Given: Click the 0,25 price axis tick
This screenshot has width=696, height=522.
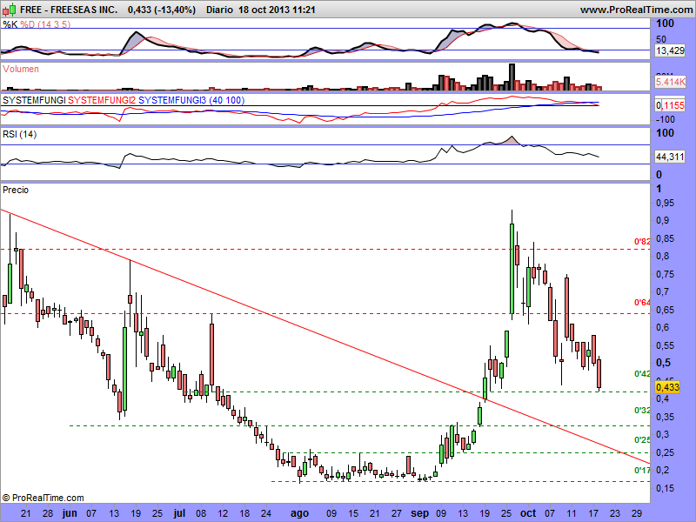Looking at the screenshot, I should pyautogui.click(x=665, y=452).
